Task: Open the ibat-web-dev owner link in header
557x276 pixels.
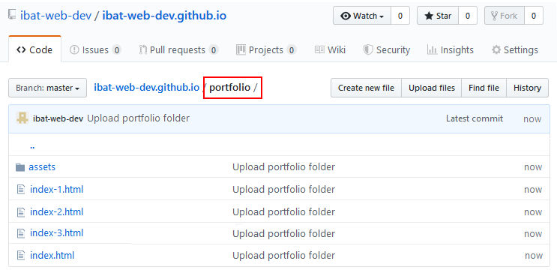Action: click(x=55, y=16)
